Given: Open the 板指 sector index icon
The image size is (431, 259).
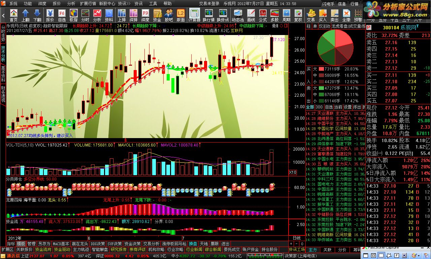Looking at the screenshot, I should click(x=73, y=15).
